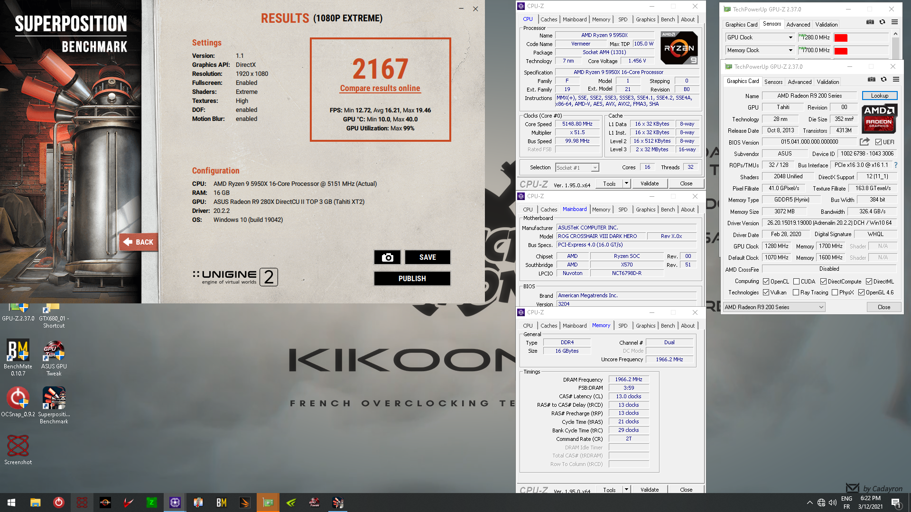This screenshot has height=512, width=911.
Task: Click the refresh icon in GPU-Z Graphics Card window
Action: (x=883, y=79)
